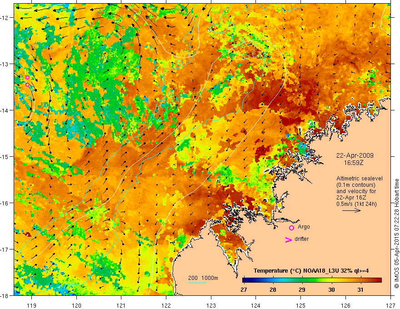Click the '0.5m/s (1kt 24h)' scale text
The image size is (400, 309).
tap(356, 204)
